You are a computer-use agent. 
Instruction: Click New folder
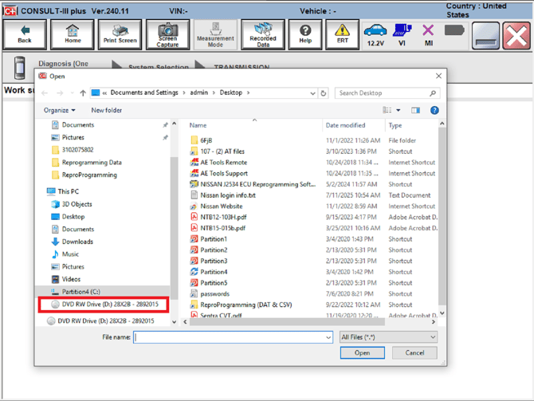click(x=106, y=110)
